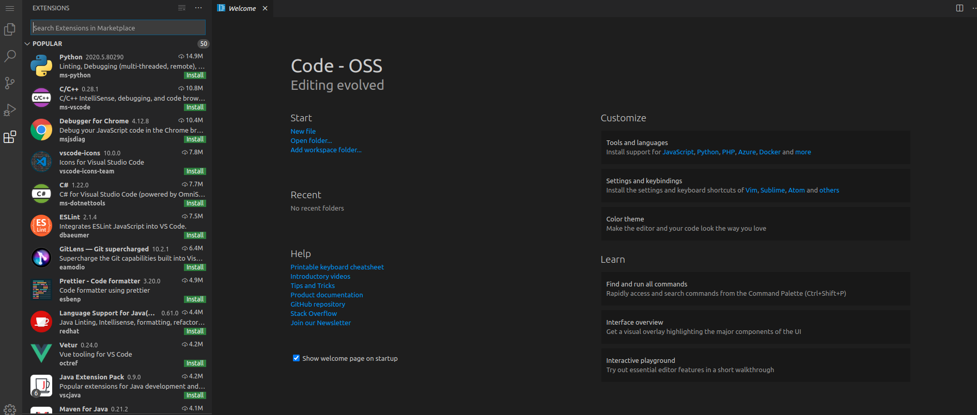Install the Python extension
This screenshot has width=977, height=415.
point(195,75)
